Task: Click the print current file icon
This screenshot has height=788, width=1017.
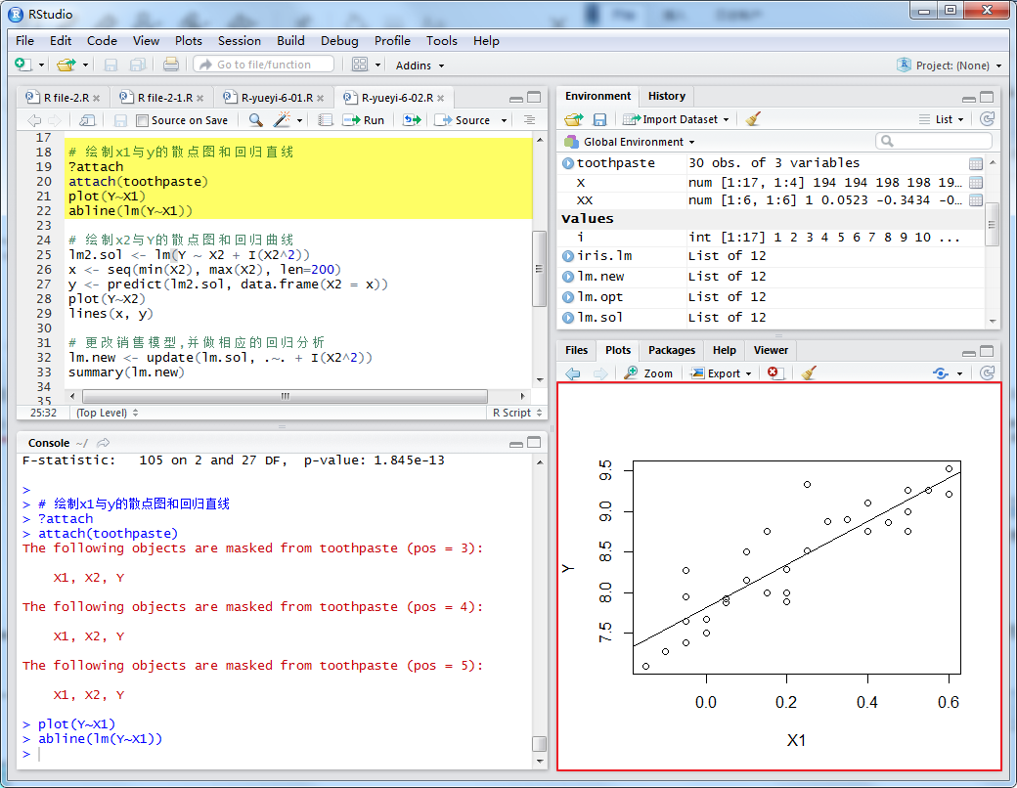Action: (x=171, y=65)
